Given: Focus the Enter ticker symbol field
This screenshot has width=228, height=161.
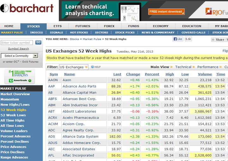Looking at the screenshot, I should click(x=17, y=43).
